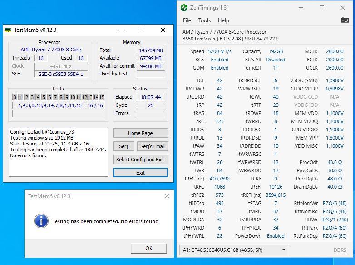The height and width of the screenshot is (265, 355).
Task: Click the PowerDown Enabled value
Action: tap(276, 236)
